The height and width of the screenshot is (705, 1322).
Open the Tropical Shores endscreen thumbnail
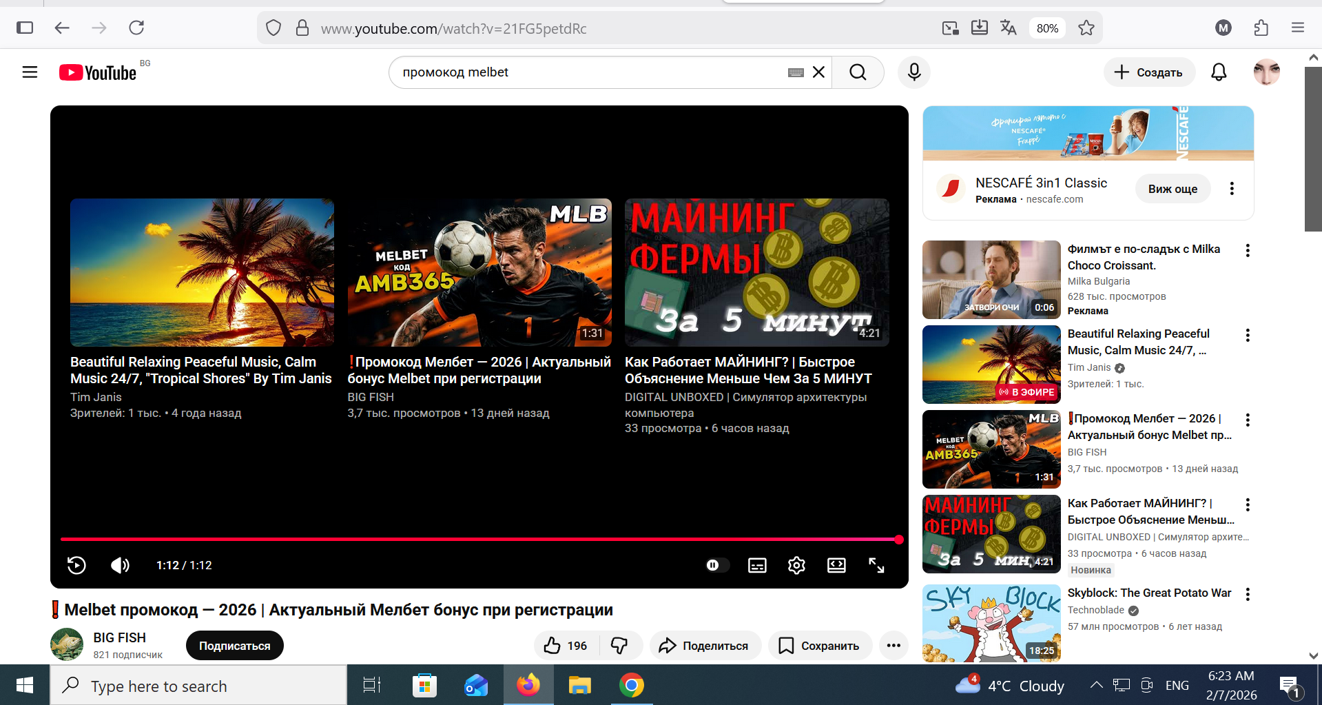pos(202,272)
